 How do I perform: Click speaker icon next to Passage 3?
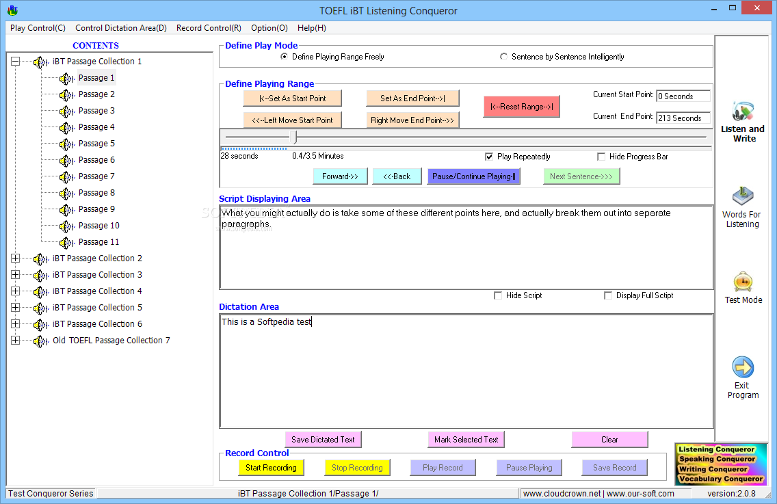66,111
